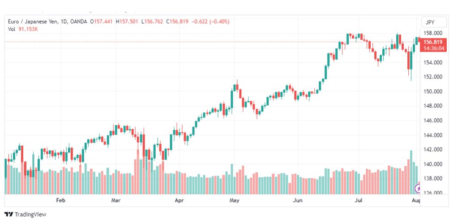Click the red 156.819 current price label

433,42
